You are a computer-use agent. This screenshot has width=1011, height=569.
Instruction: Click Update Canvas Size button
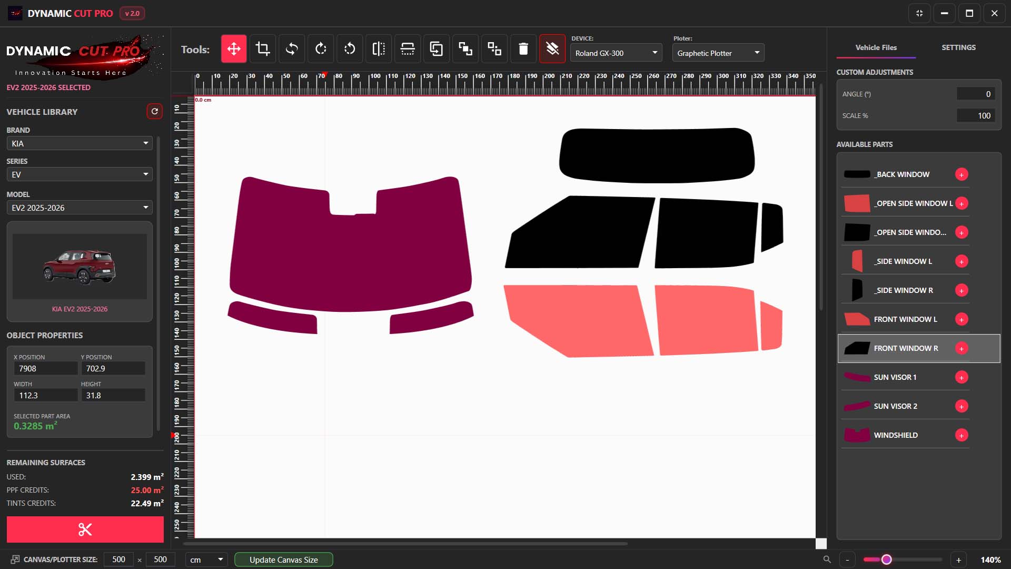284,560
